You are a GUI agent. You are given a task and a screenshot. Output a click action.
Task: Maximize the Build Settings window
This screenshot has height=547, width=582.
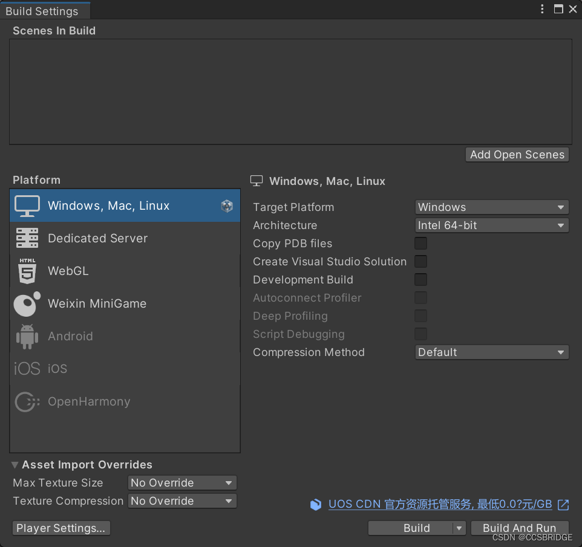click(558, 9)
